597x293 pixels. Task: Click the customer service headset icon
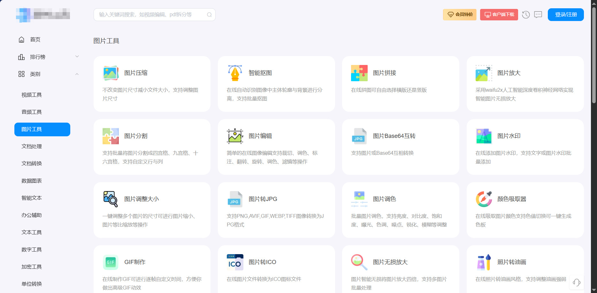pyautogui.click(x=577, y=282)
